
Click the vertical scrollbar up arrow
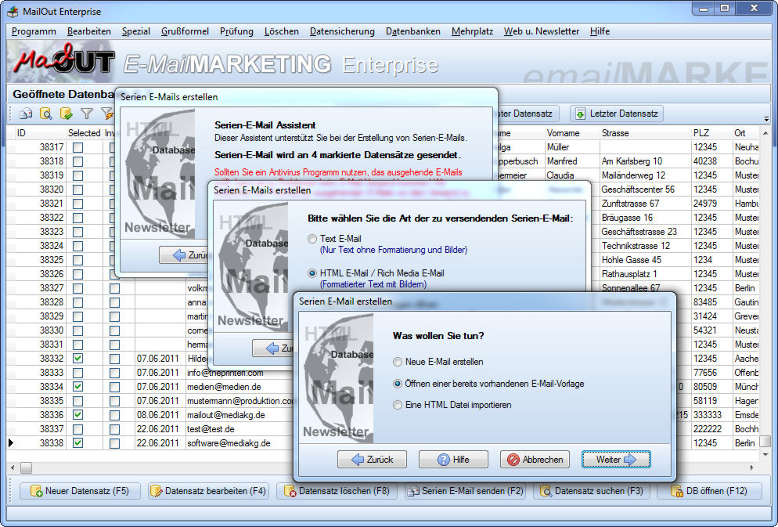(765, 133)
